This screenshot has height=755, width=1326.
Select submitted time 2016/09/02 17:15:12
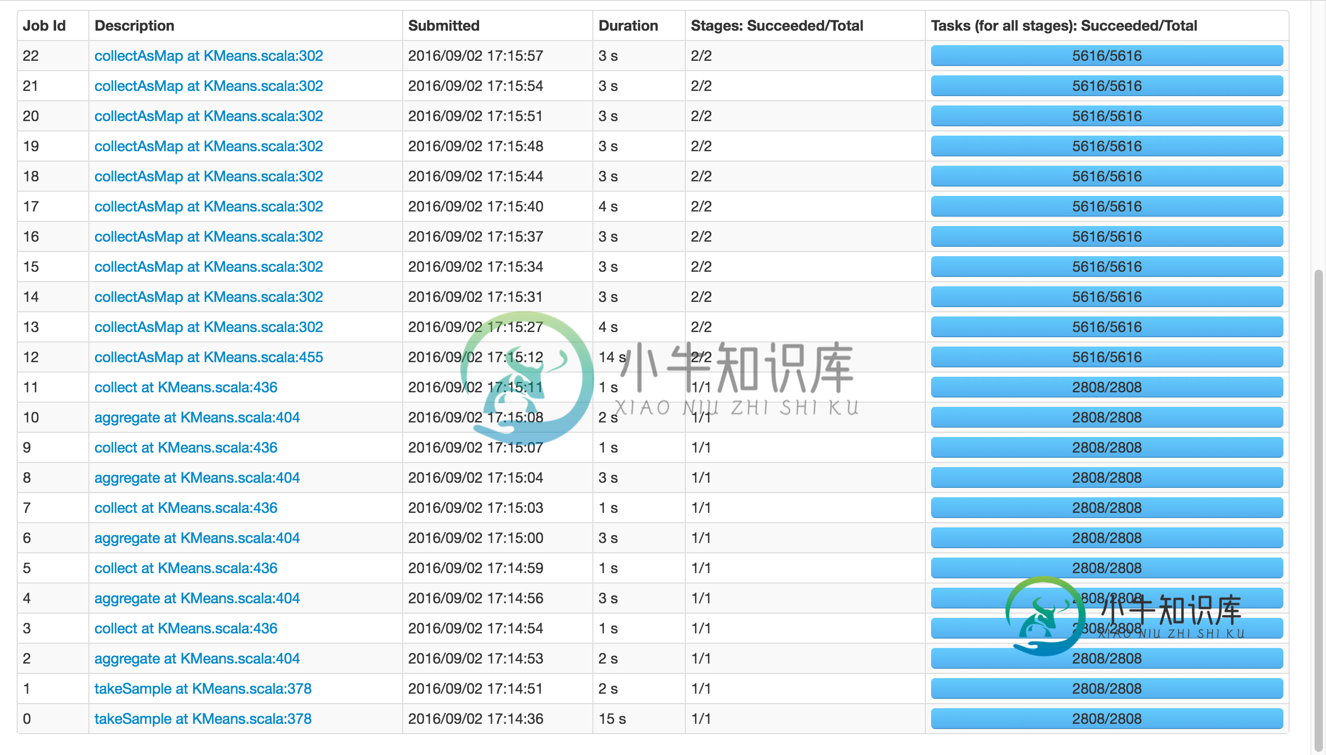(475, 357)
